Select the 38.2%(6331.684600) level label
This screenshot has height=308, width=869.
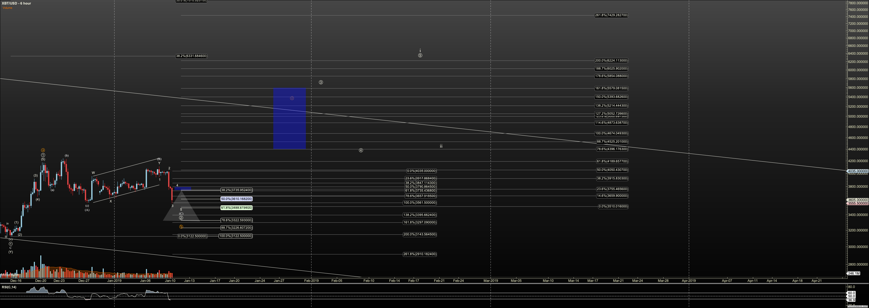pyautogui.click(x=191, y=56)
